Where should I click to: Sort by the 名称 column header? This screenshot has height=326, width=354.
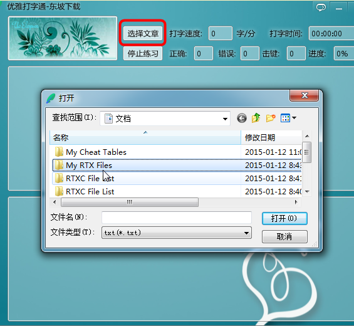pyautogui.click(x=145, y=137)
